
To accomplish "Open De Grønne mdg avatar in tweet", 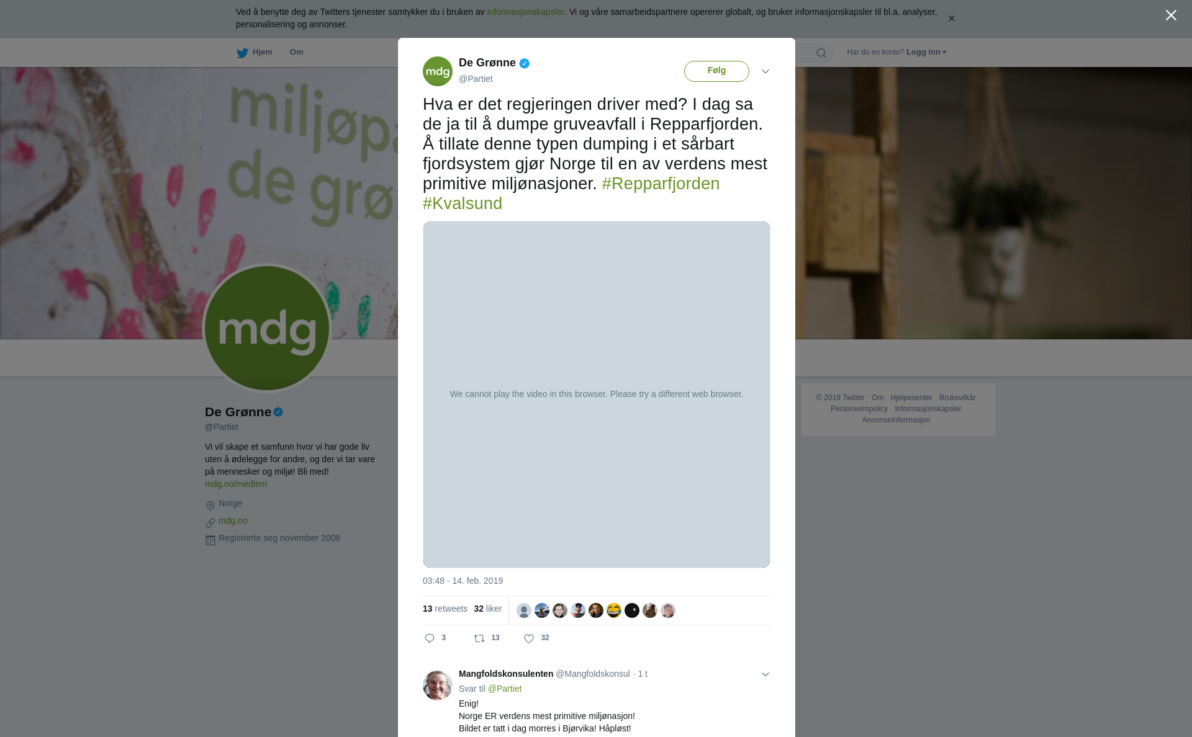I will point(438,71).
